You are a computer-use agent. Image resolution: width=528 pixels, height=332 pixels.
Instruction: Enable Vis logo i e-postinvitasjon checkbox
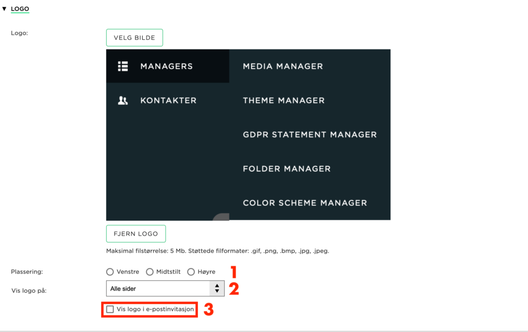point(110,309)
